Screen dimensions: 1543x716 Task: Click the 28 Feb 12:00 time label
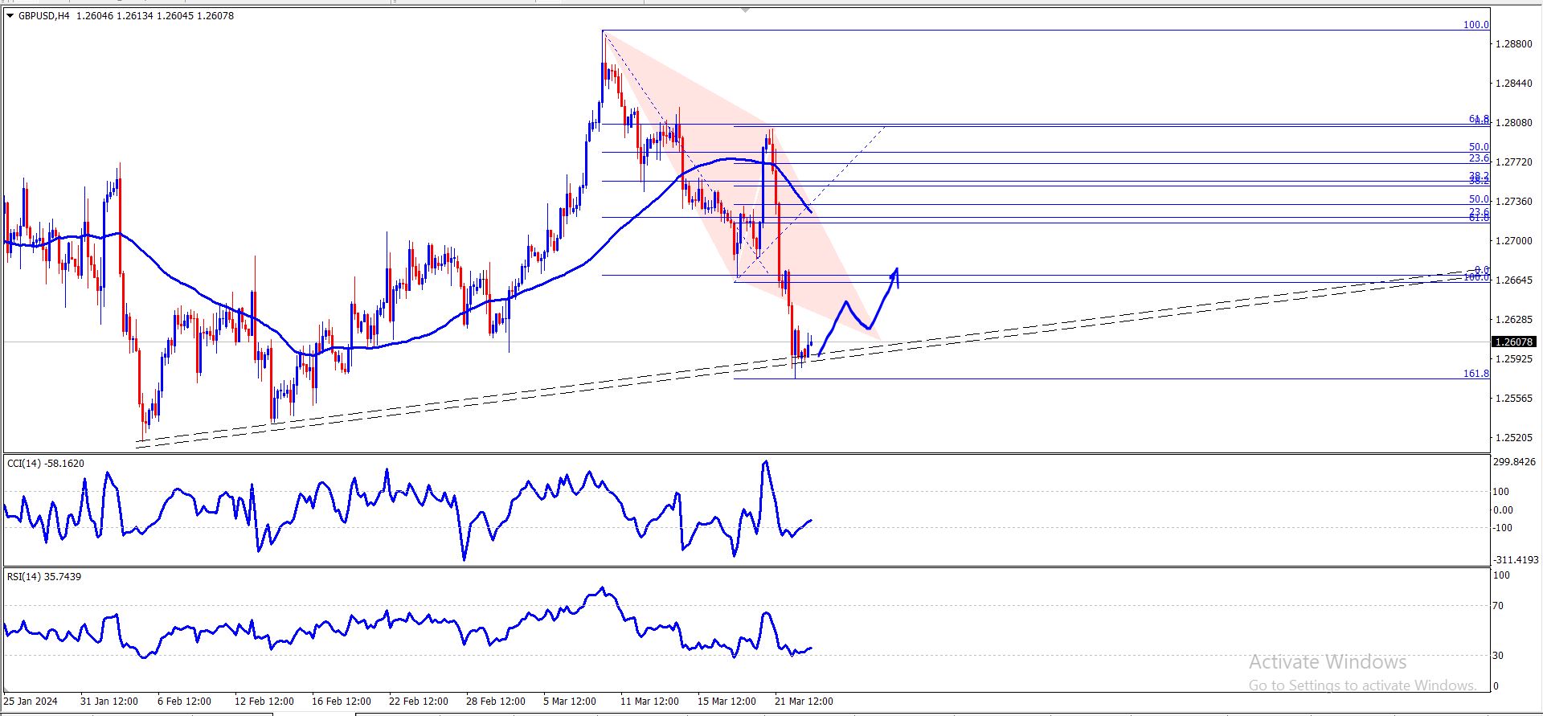(x=496, y=702)
